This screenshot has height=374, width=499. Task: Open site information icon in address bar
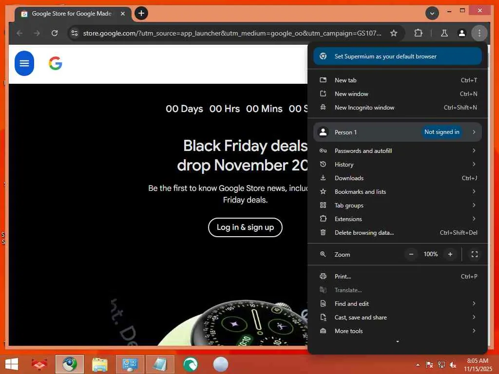coord(75,33)
